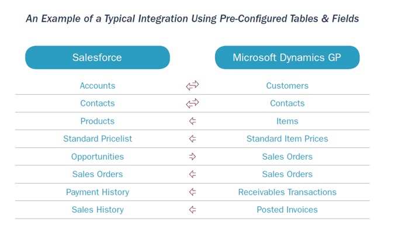This screenshot has width=402, height=228.
Task: Click the Sales History label
Action: 98,210
